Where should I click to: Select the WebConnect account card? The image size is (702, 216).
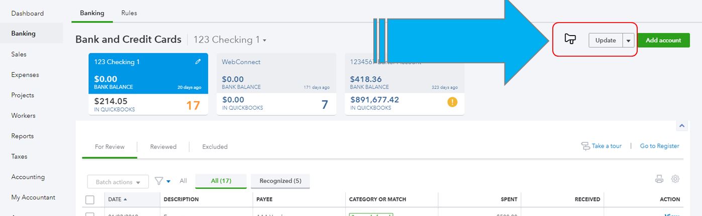coord(276,84)
